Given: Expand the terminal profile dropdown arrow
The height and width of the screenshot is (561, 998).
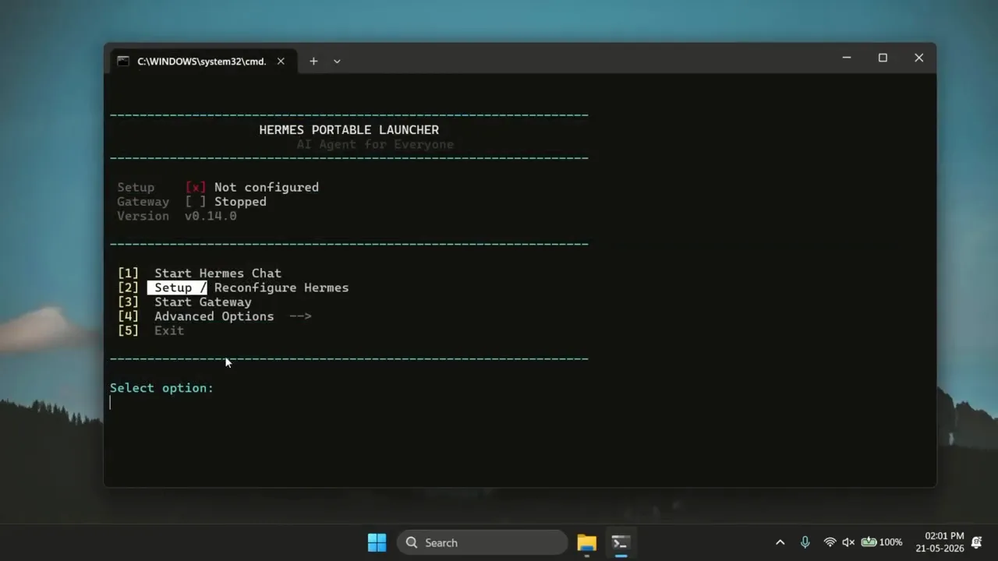Looking at the screenshot, I should click(x=337, y=61).
